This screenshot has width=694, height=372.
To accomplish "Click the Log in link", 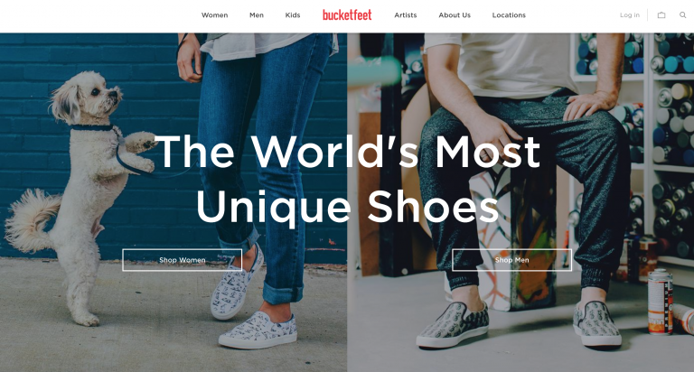I will 629,15.
